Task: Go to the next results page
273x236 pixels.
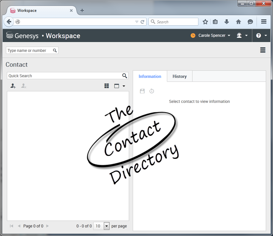Action: click(x=48, y=226)
